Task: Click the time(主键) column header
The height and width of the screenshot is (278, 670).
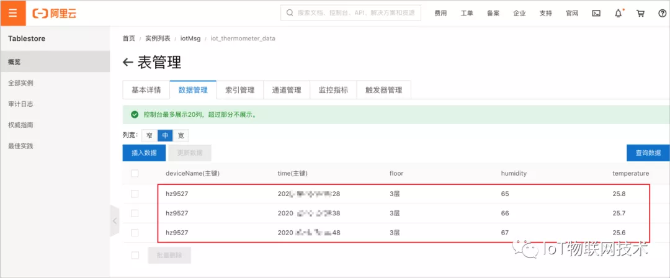Action: point(293,173)
